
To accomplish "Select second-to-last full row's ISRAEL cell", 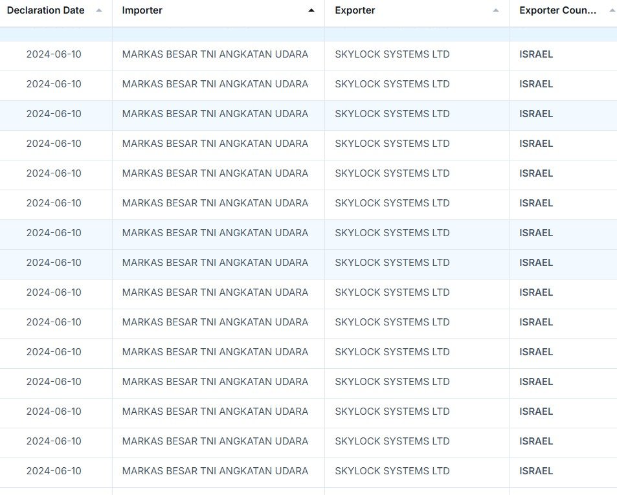I will click(536, 441).
